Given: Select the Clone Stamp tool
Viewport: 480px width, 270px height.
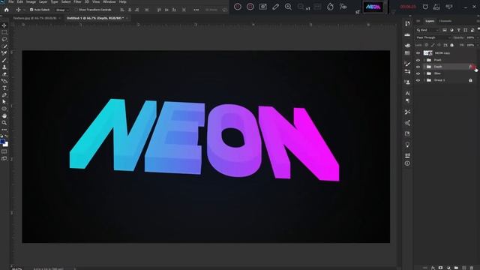Looking at the screenshot, I should tap(4, 67).
